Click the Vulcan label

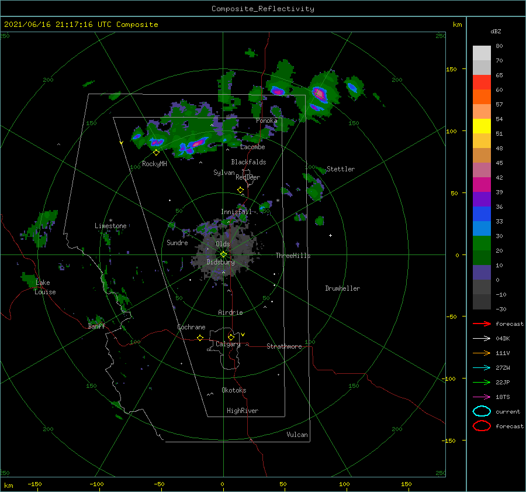(297, 435)
